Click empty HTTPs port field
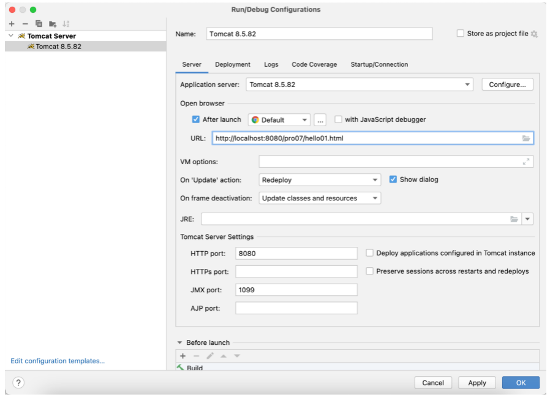 296,271
